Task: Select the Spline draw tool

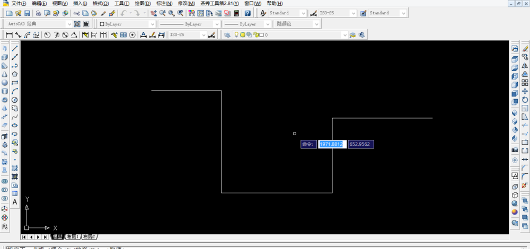Action: coord(15,117)
